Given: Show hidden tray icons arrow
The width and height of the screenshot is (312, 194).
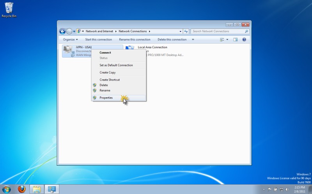Looking at the screenshot, I should point(264,189).
